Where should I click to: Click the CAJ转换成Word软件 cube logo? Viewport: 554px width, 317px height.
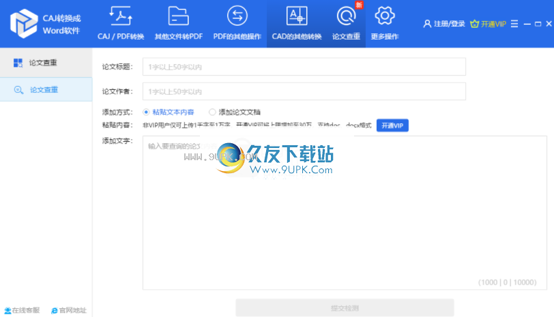pos(24,23)
